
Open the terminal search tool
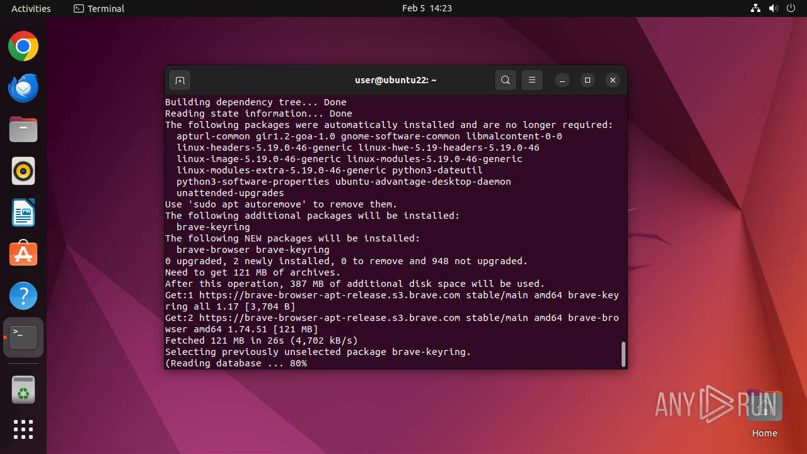(x=506, y=80)
